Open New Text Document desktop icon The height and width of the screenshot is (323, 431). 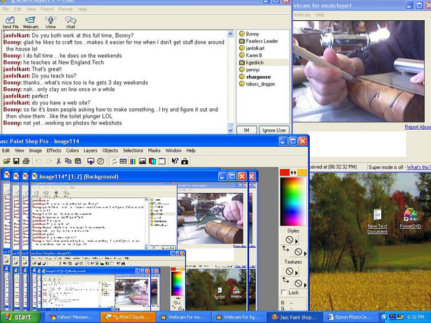pos(378,221)
